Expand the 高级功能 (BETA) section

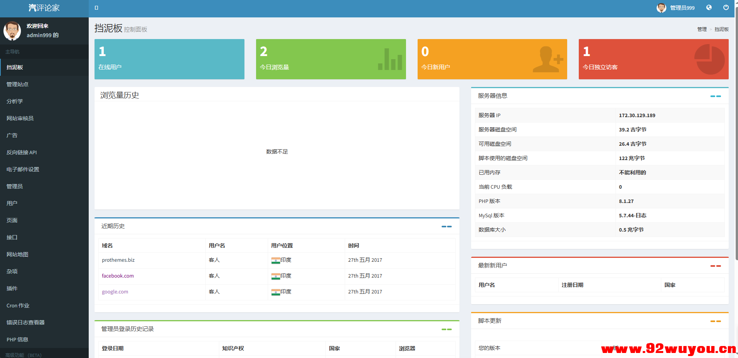pos(23,355)
